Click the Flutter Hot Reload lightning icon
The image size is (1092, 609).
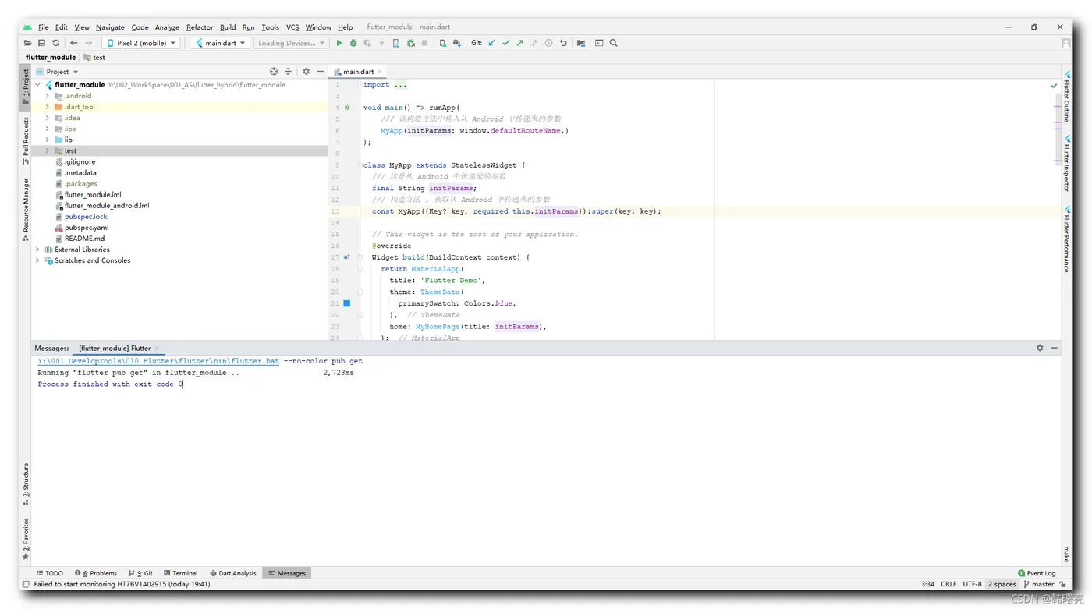click(381, 43)
